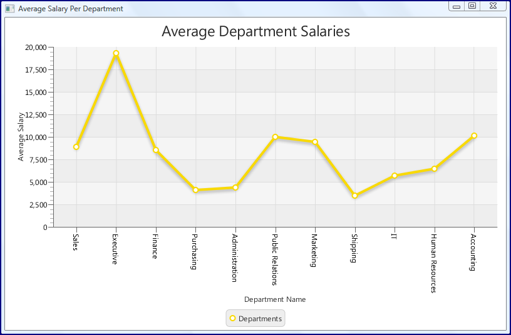This screenshot has height=335, width=511.
Task: Click the Sales x-axis label
Action: pos(75,242)
